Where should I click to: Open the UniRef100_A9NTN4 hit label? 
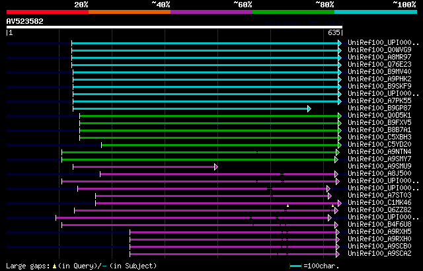pos(379,151)
